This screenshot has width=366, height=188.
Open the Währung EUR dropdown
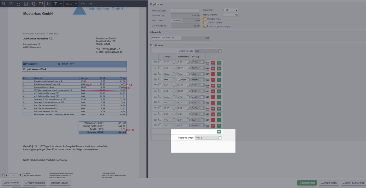(x=230, y=10)
